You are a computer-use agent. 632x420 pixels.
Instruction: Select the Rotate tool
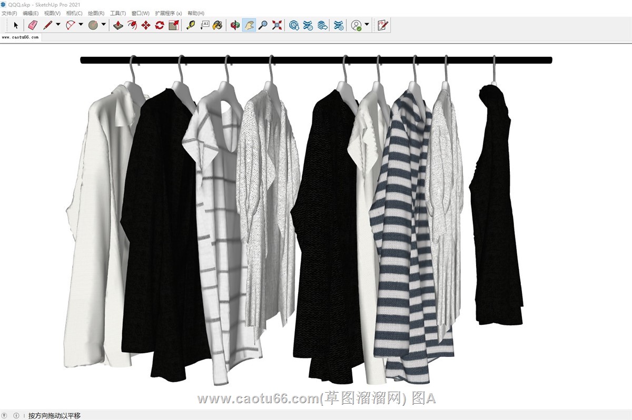[160, 25]
